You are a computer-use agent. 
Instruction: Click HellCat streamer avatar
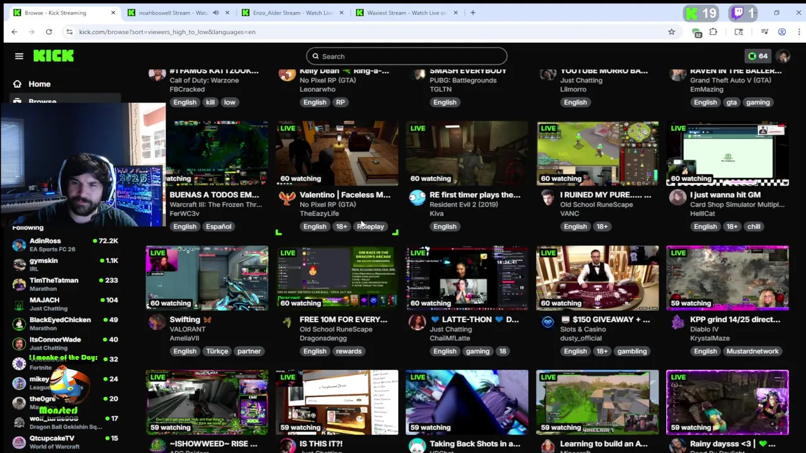coord(678,198)
